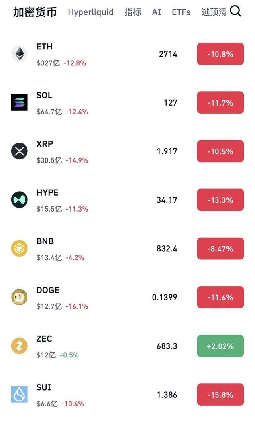The width and height of the screenshot is (255, 428).
Task: Tap the Zcash ZEC coin logo
Action: (x=19, y=346)
